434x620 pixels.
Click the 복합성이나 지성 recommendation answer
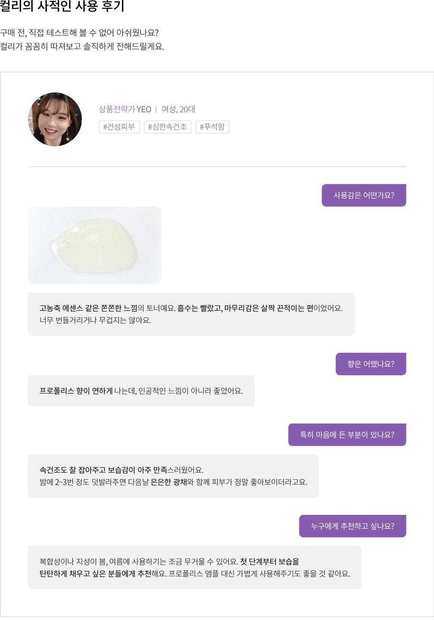pos(194,567)
